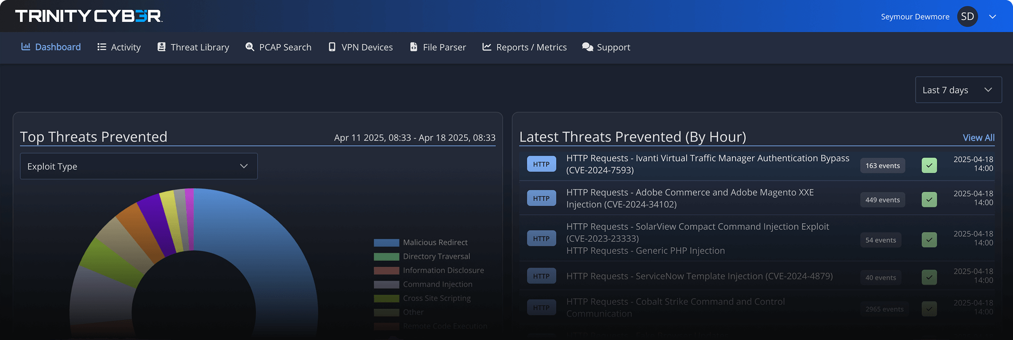This screenshot has height=340, width=1013.
Task: Click the PCAP Search magnifier icon
Action: [250, 47]
